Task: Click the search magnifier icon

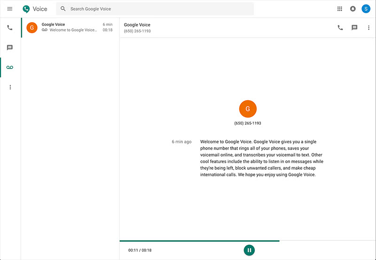Action: click(63, 9)
